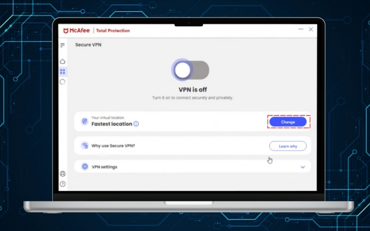Expand VPN settings with chevron arrow
The image size is (370, 231).
tap(303, 167)
